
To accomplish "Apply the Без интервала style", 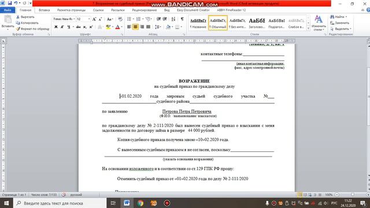I will click(x=238, y=23).
